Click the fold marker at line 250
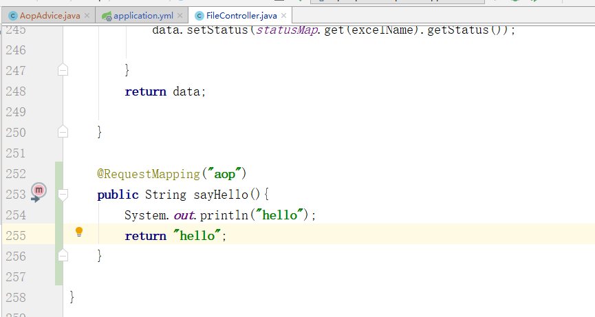This screenshot has width=595, height=317. coord(63,131)
